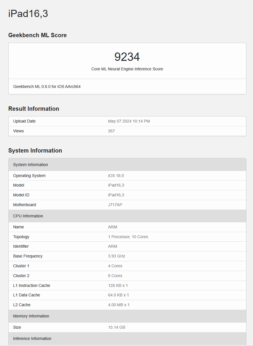Click the iPad16,3 page title

click(x=28, y=14)
